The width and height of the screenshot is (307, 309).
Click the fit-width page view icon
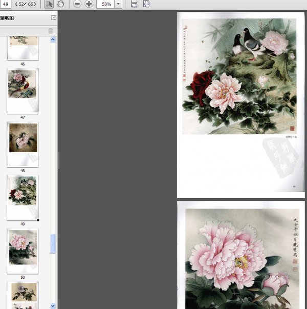click(x=134, y=4)
